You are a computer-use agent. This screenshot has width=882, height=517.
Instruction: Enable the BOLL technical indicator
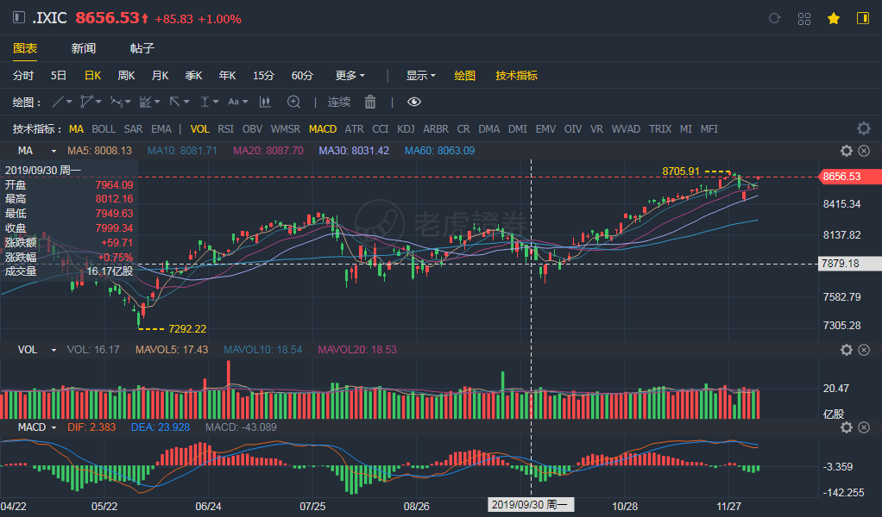pos(104,128)
